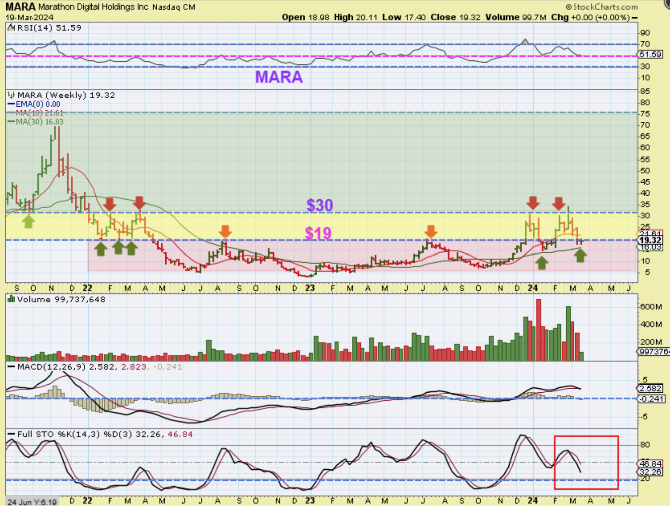Click the MA(30) 16.03 legend text
Viewport: 670px width, 506px height.
[39, 122]
